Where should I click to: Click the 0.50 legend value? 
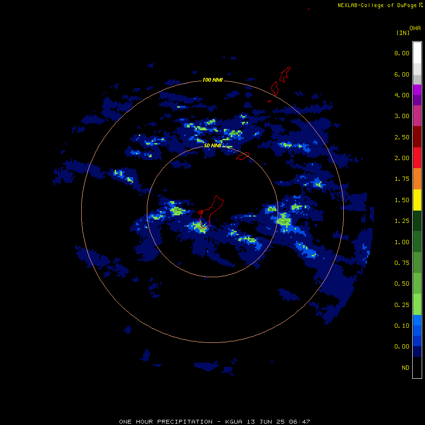point(402,284)
